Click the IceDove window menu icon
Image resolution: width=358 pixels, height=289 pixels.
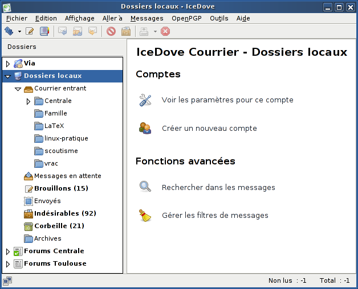click(7, 7)
